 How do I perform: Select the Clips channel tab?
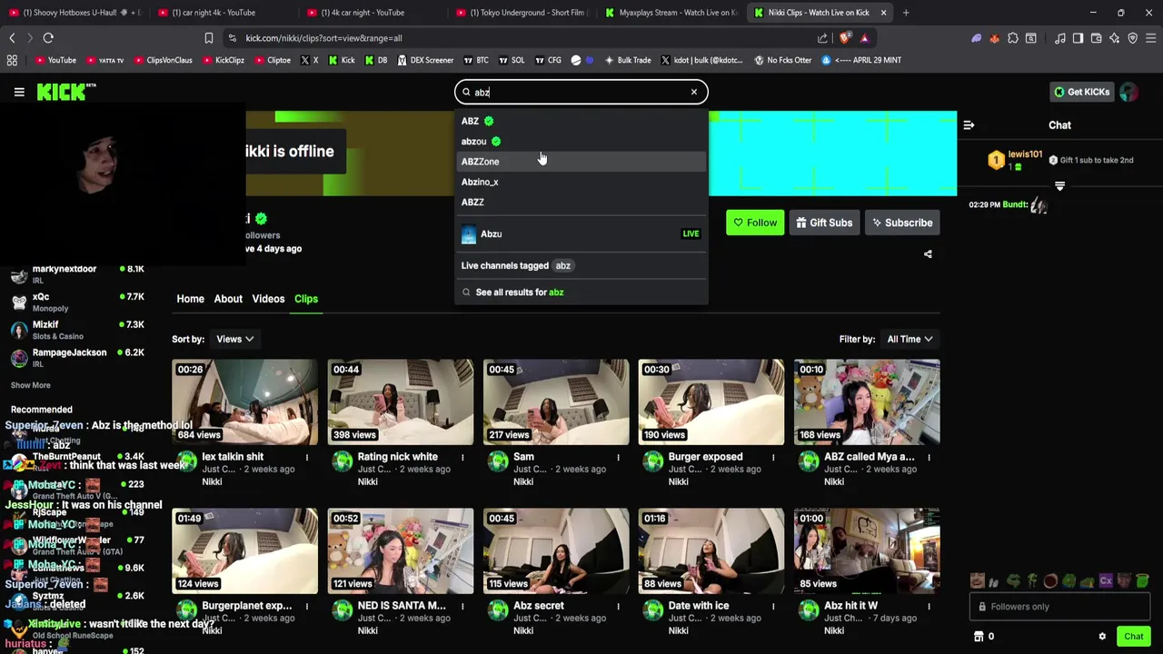point(306,299)
